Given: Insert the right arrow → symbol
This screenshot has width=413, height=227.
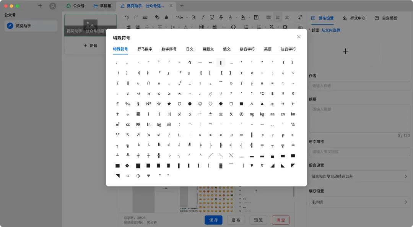Looking at the screenshot, I should pyautogui.click(x=283, y=104).
